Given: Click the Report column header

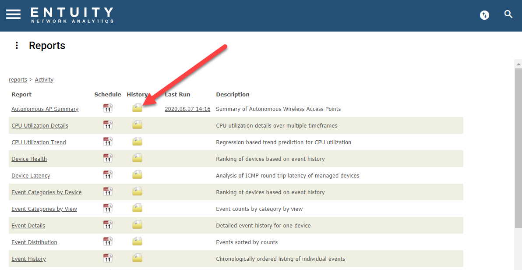Looking at the screenshot, I should point(21,95).
